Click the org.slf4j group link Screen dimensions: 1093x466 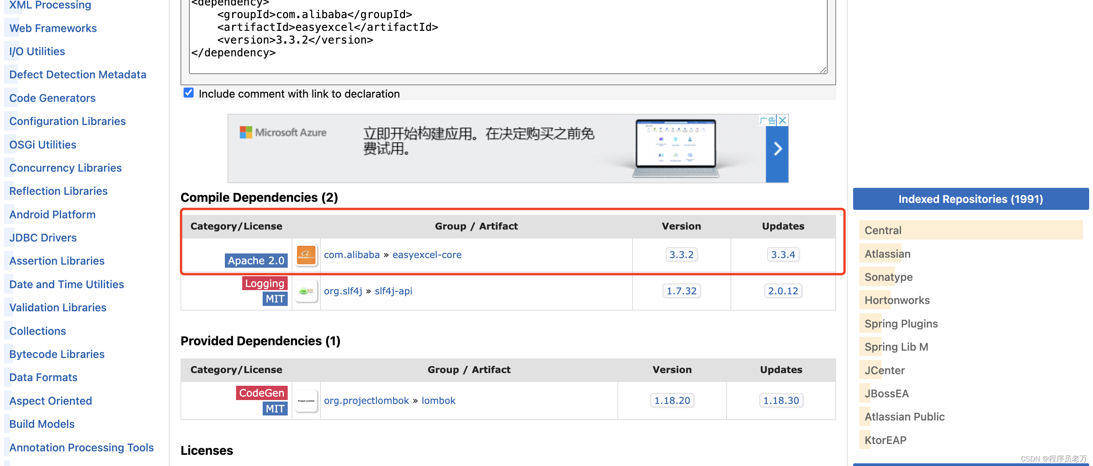point(343,291)
